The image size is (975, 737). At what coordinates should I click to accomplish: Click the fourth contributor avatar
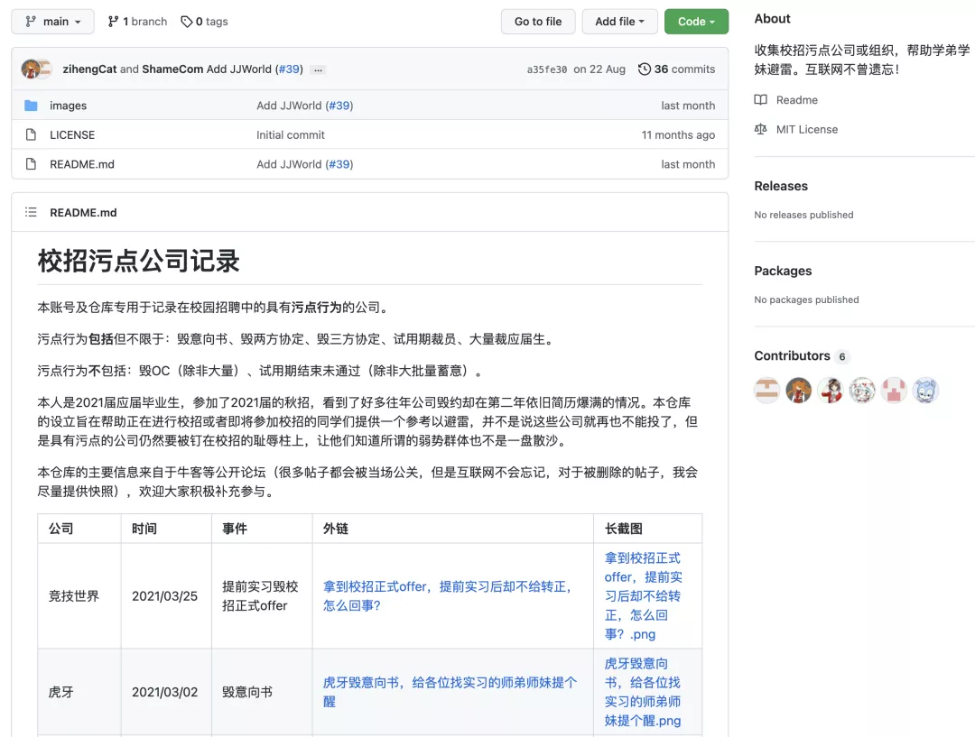click(x=862, y=391)
